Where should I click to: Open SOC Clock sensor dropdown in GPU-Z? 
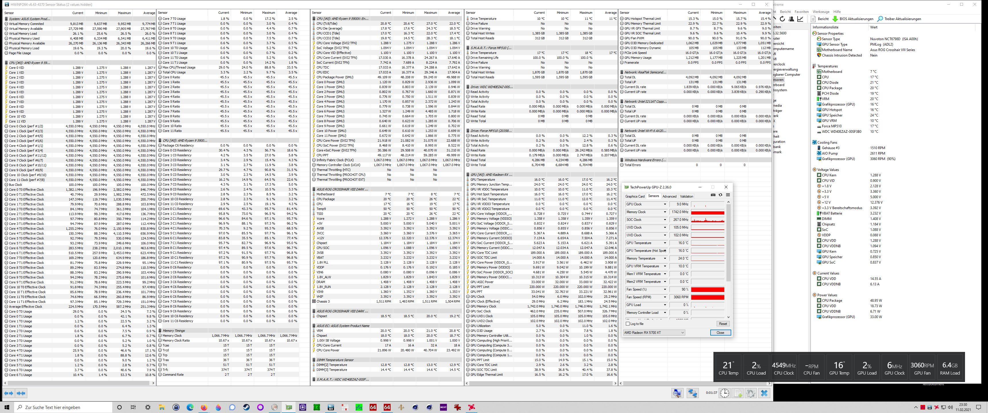(x=665, y=219)
